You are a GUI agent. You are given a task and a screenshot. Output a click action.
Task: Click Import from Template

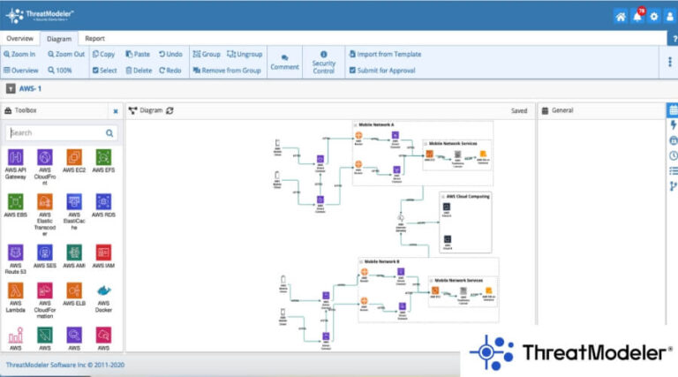point(384,54)
